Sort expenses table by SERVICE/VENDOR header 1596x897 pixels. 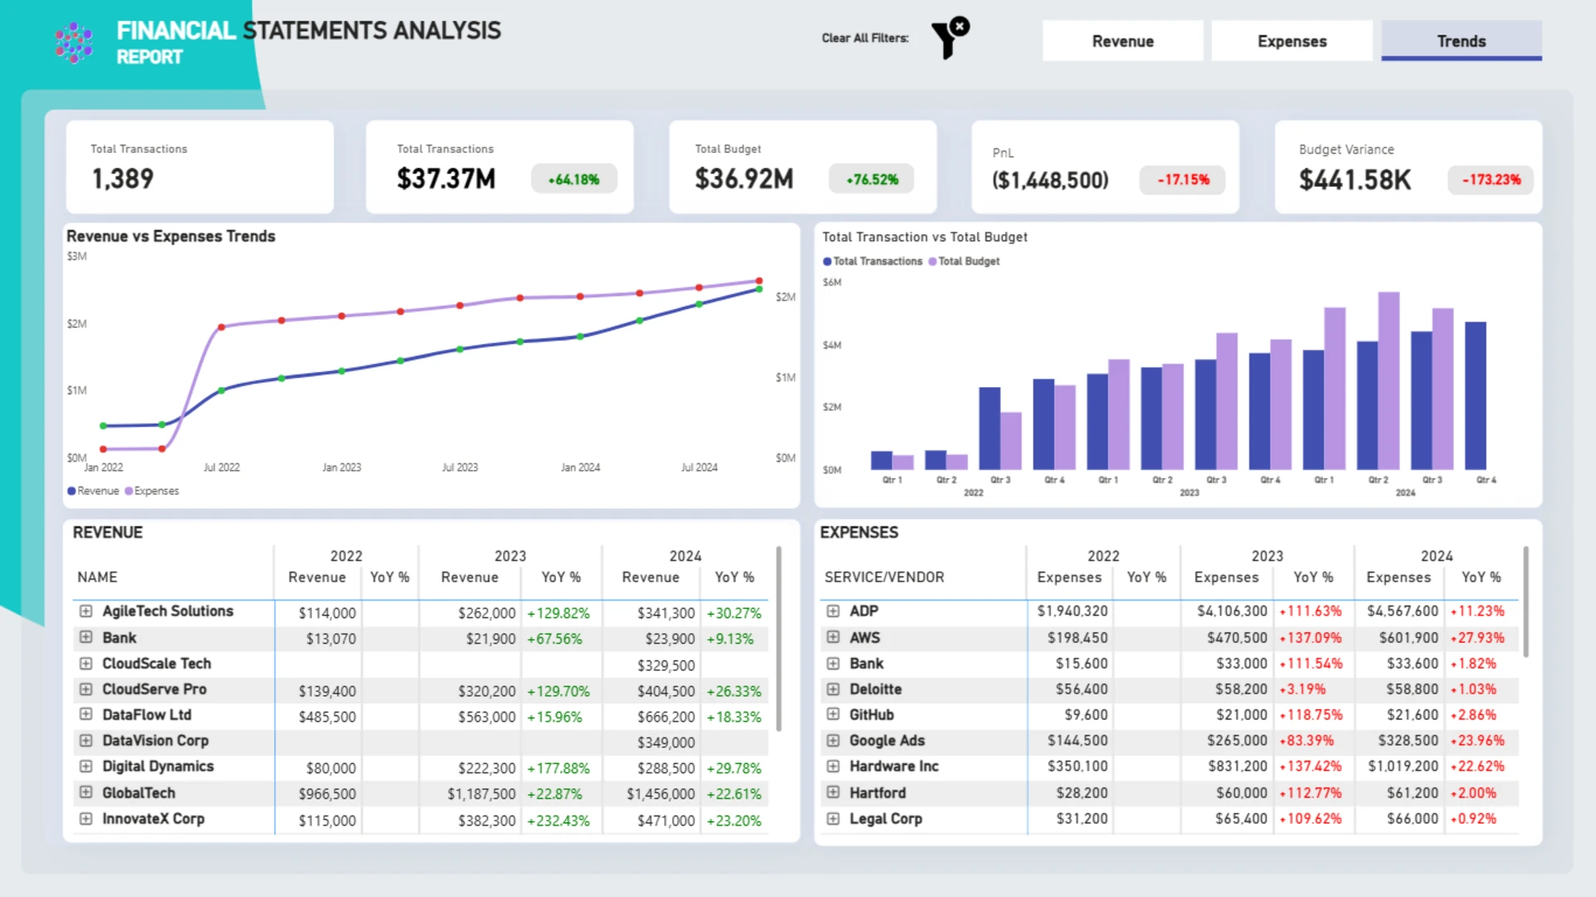click(x=884, y=577)
